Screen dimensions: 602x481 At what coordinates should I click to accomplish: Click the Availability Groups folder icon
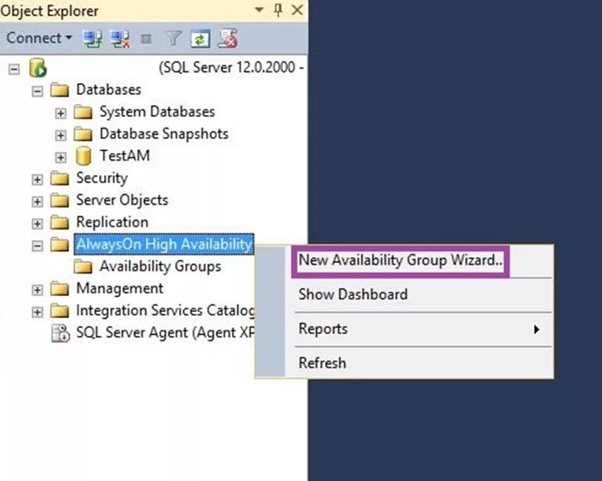point(83,267)
